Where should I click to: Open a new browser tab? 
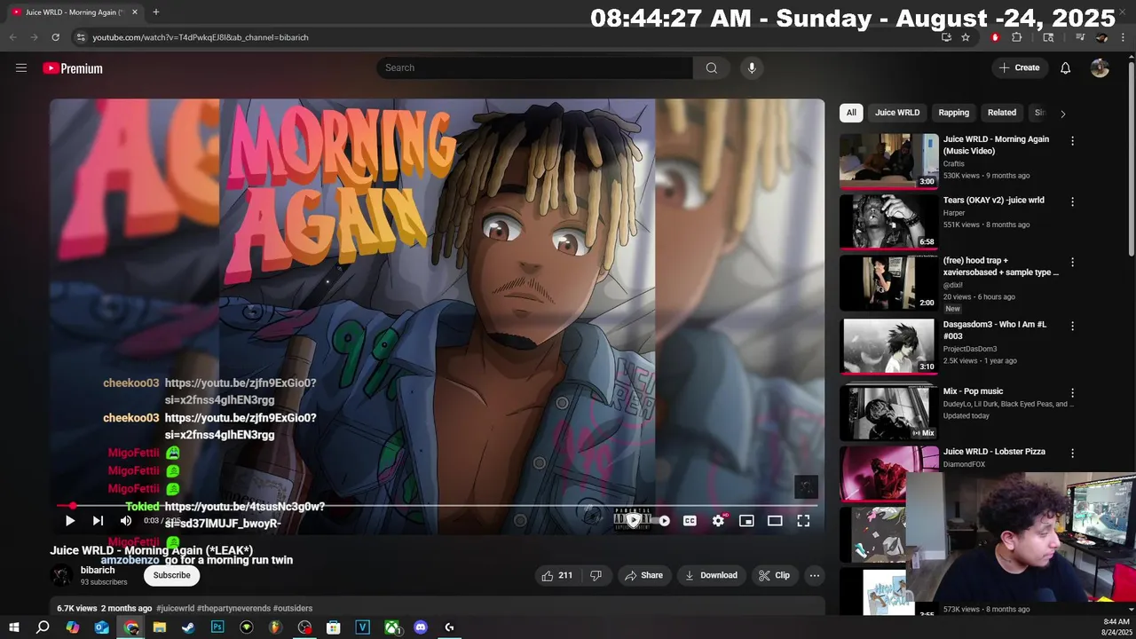pos(155,12)
